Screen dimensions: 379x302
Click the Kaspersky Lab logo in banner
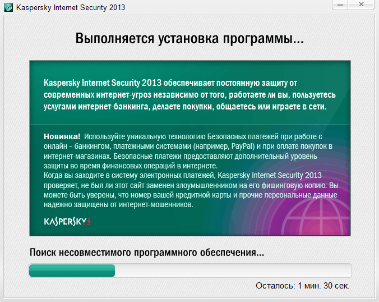(x=67, y=221)
